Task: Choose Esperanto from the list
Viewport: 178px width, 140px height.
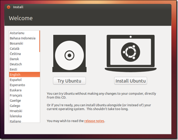Action: point(24,85)
